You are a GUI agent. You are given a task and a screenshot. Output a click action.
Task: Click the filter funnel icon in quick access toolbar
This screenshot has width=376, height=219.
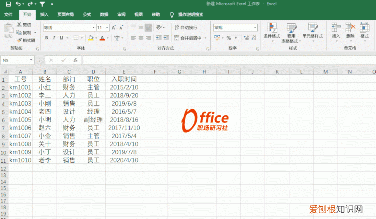(42, 4)
